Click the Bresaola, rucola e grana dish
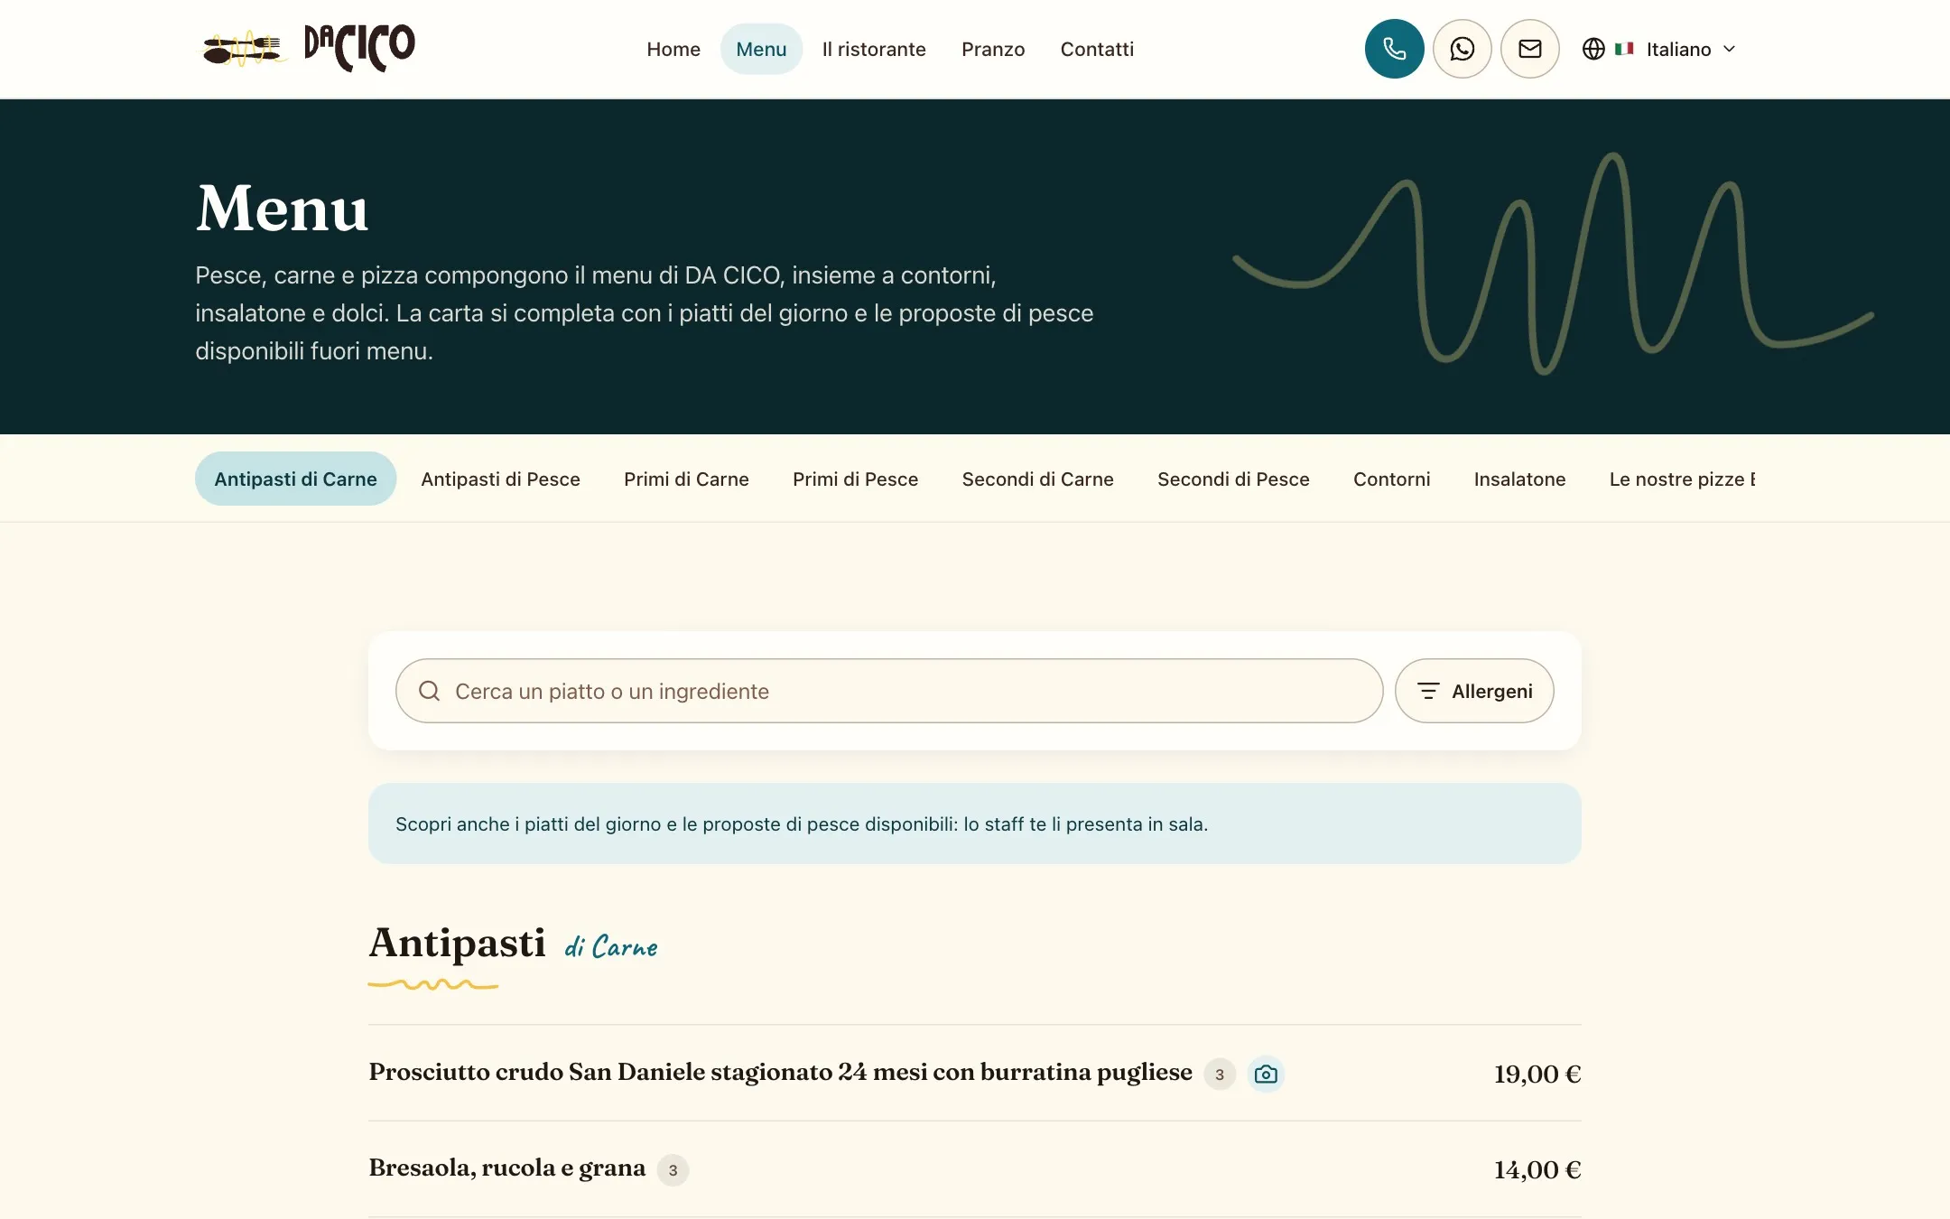Screen dimensions: 1950x1219 coord(506,1168)
